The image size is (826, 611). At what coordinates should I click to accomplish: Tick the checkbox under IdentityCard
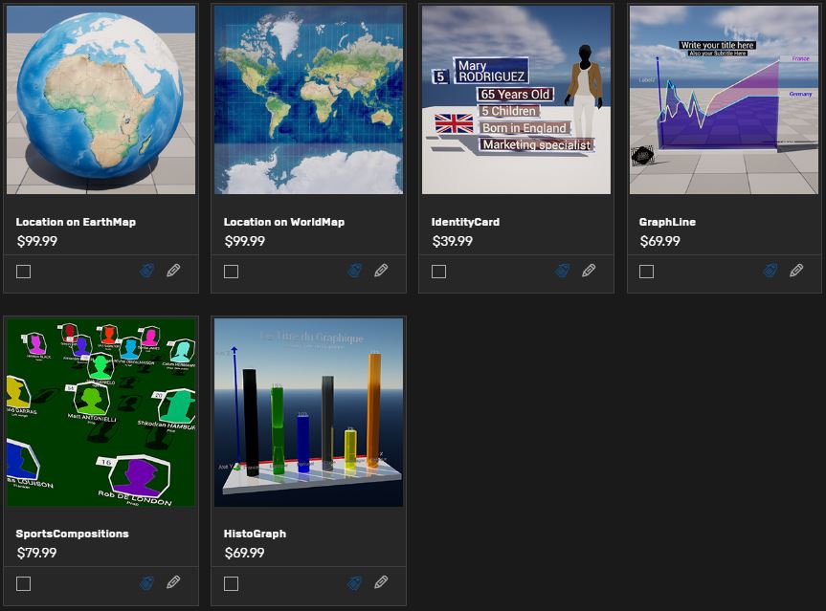pyautogui.click(x=439, y=272)
